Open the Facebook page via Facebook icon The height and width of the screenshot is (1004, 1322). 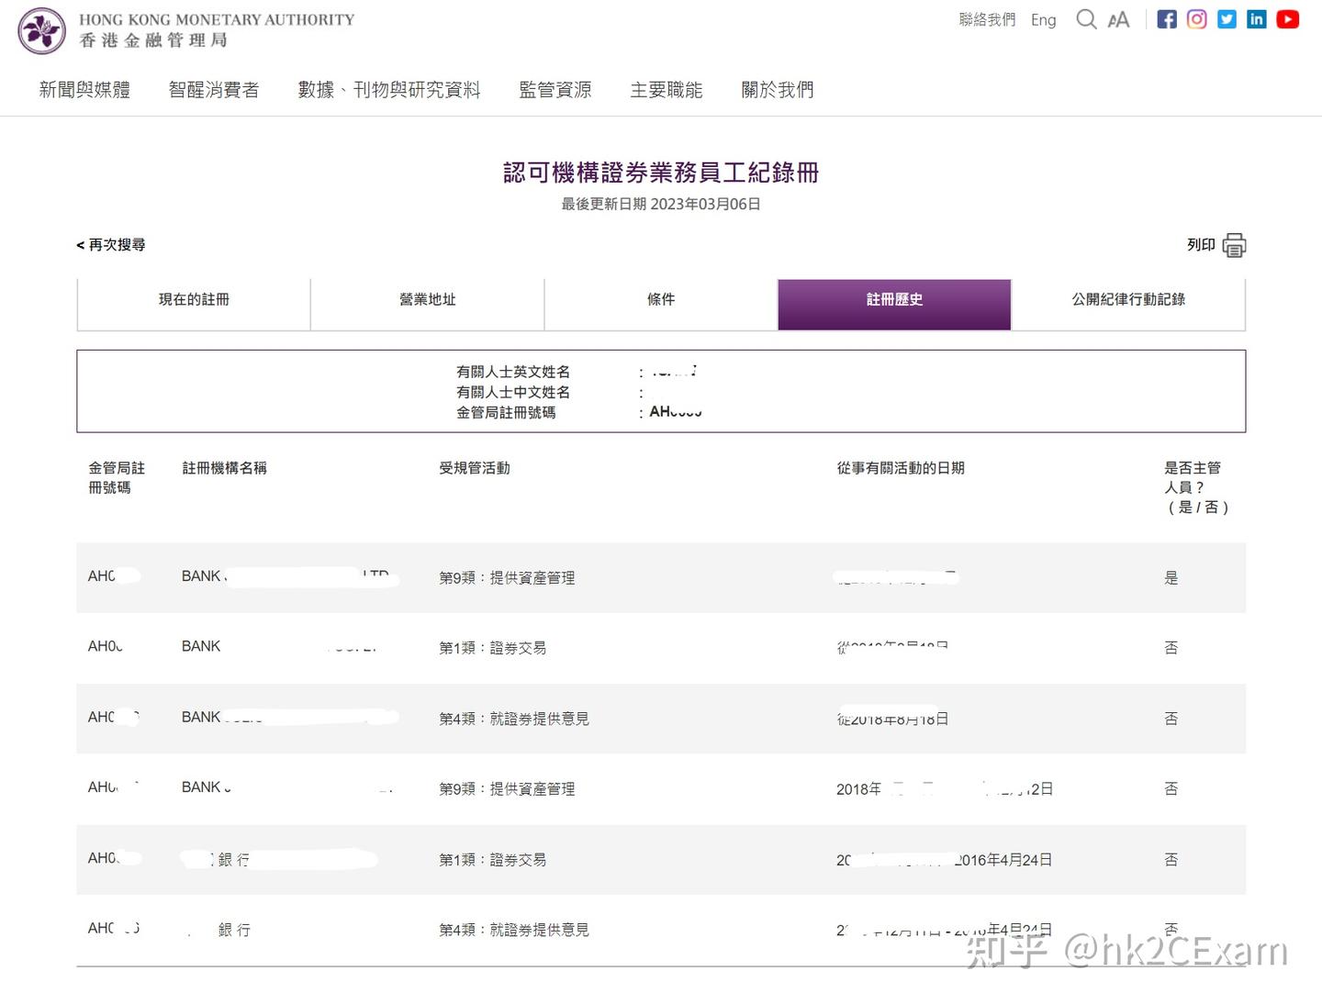(x=1166, y=18)
